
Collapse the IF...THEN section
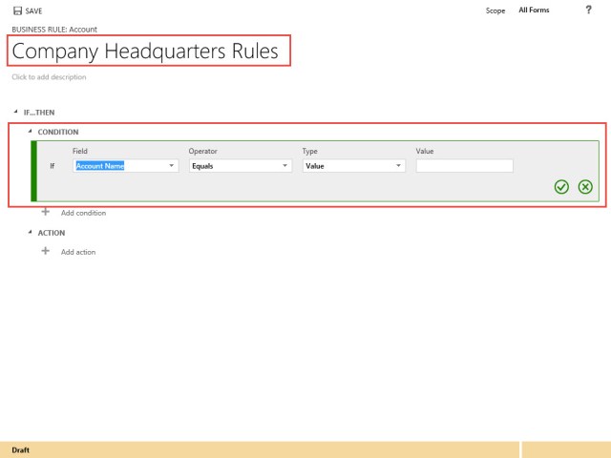click(16, 112)
